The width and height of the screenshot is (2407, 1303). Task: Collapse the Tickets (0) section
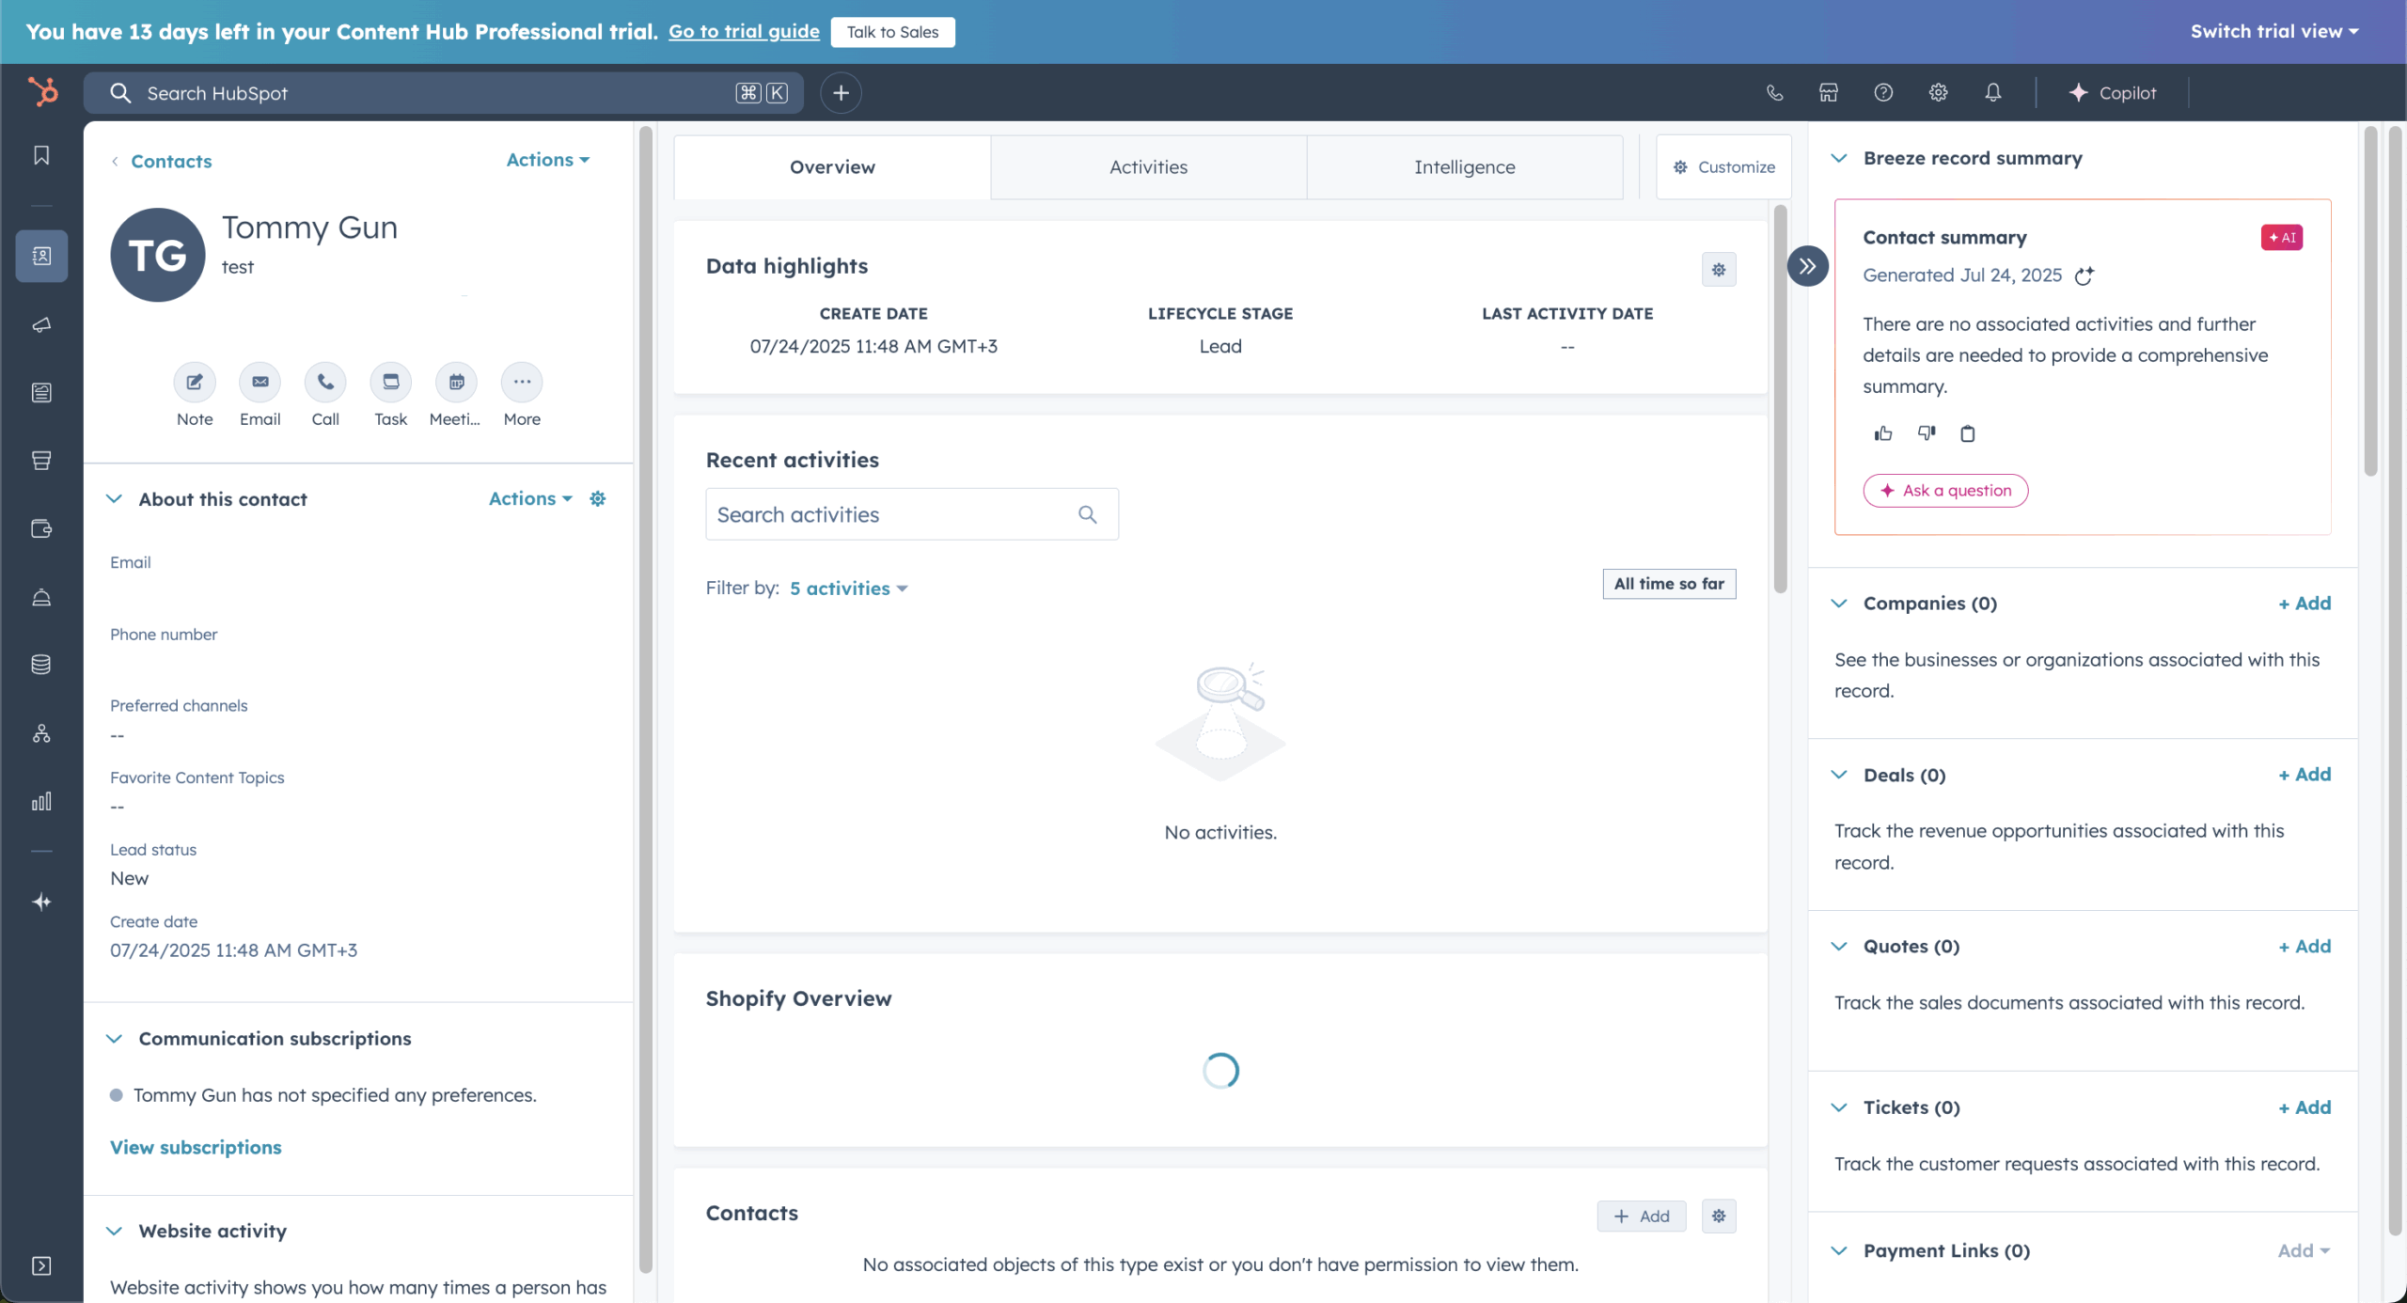[x=1839, y=1107]
